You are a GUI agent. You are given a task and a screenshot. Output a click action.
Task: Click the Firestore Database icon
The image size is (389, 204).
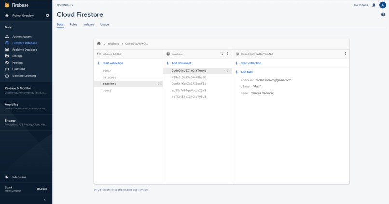(7, 43)
